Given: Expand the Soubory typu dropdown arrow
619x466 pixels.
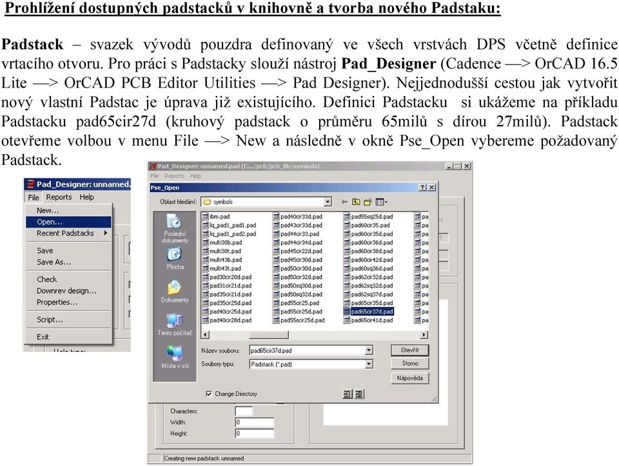Looking at the screenshot, I should pos(368,364).
